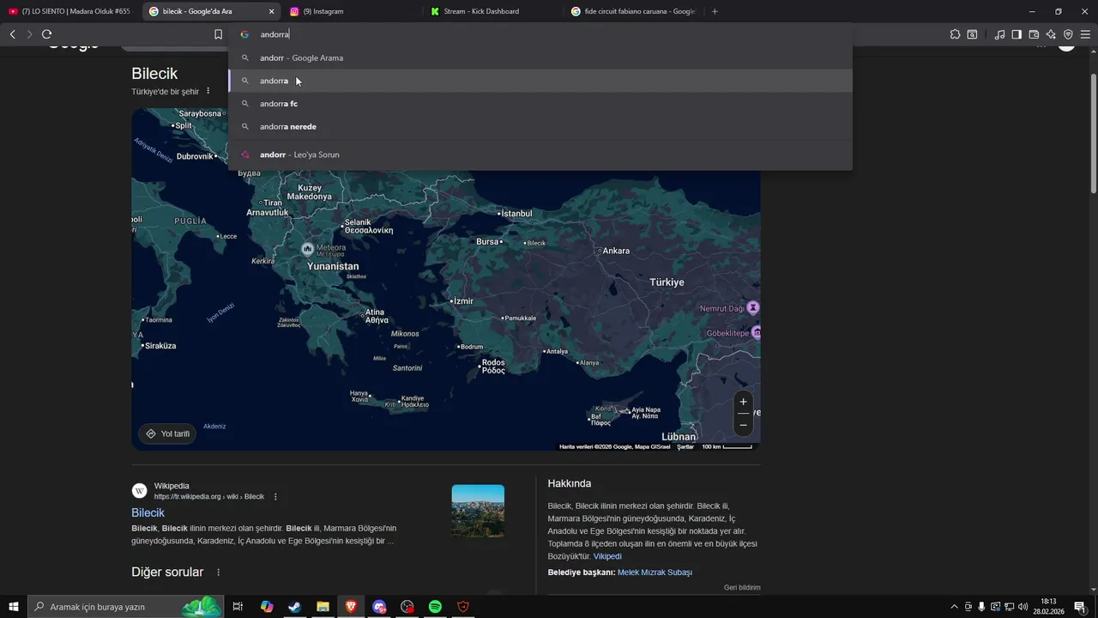Click the Windows Start button

[x=14, y=607]
